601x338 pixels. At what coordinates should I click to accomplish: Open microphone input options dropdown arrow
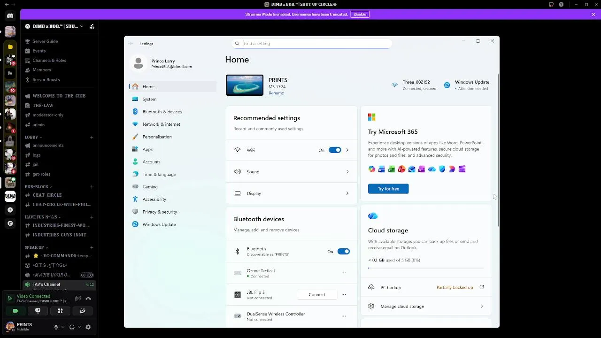point(63,327)
